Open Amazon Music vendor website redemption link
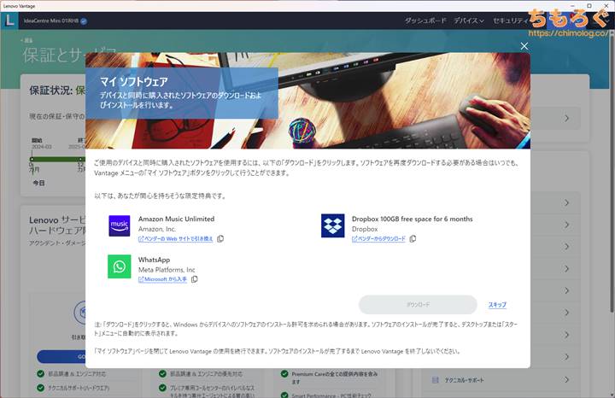 click(175, 239)
